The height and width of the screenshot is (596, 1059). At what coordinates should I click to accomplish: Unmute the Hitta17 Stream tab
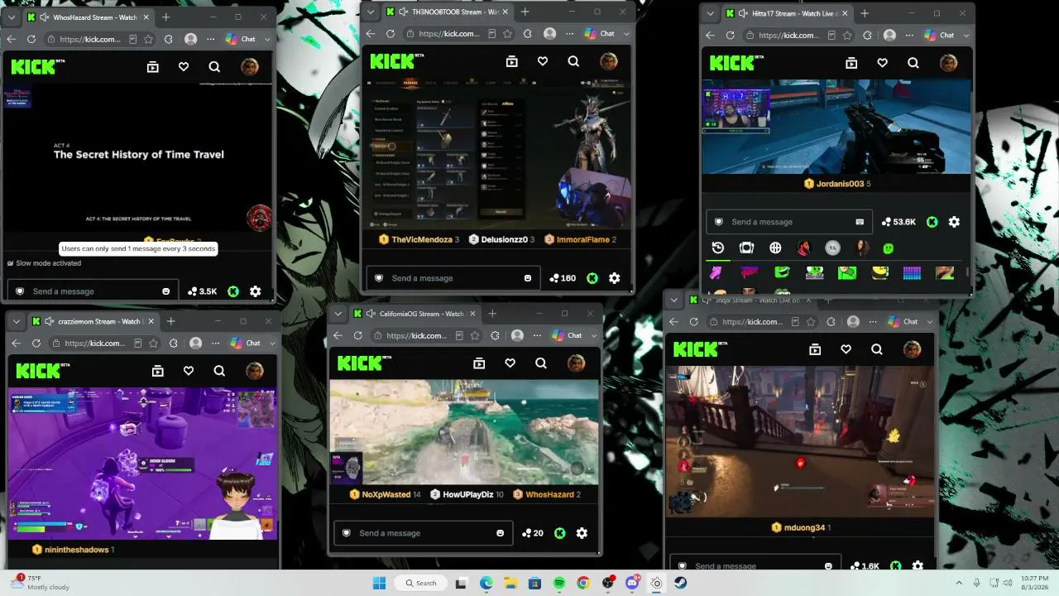744,13
